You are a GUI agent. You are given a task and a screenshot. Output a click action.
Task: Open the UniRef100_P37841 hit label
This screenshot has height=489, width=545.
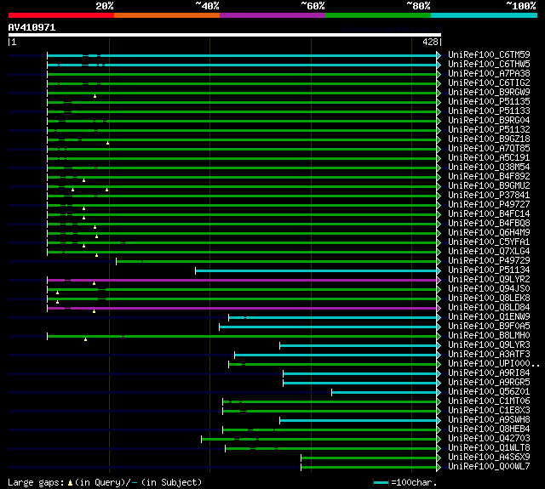pyautogui.click(x=489, y=196)
